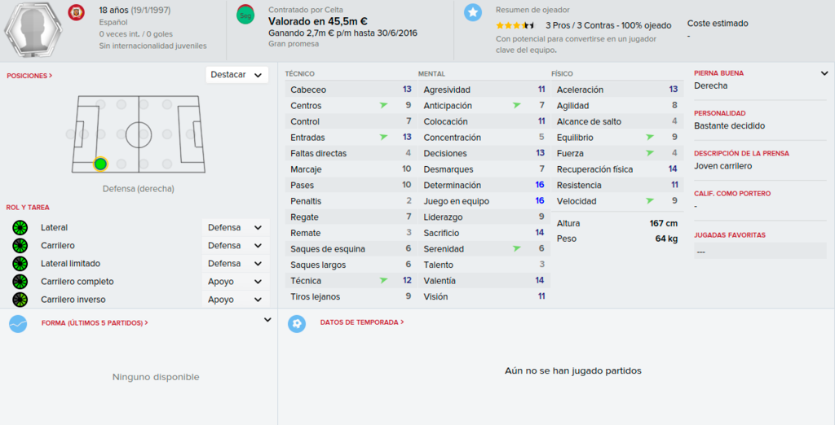
Task: Select the Carrilero completo role icon
Action: [20, 282]
